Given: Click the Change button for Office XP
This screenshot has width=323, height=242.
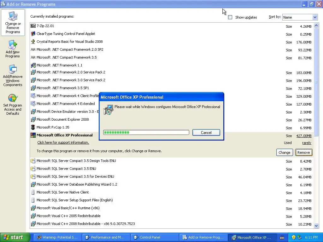Looking at the screenshot, I should pos(284,153).
